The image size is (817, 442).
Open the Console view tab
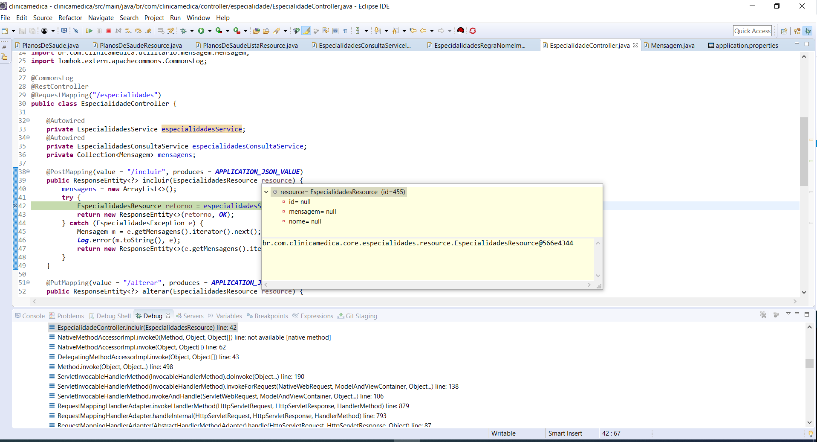coord(30,316)
